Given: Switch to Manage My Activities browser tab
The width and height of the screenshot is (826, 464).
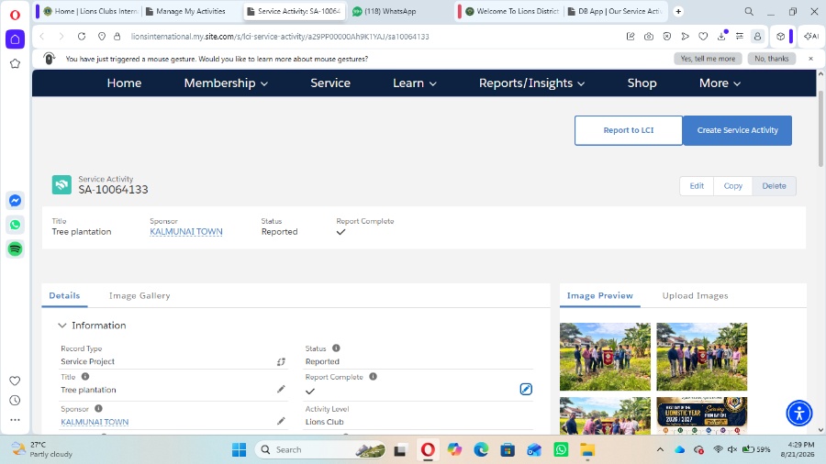Looking at the screenshot, I should pos(191,11).
